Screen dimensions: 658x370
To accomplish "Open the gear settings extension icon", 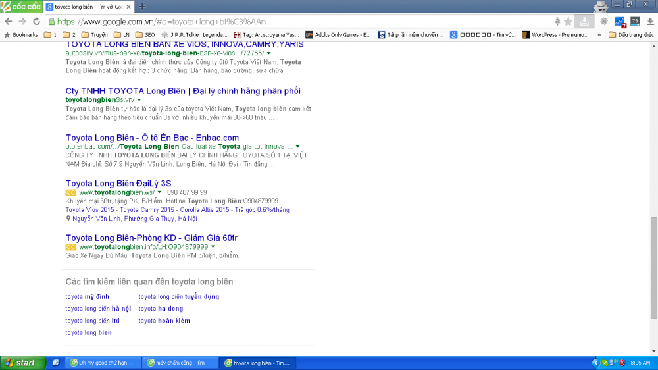I will coord(604,22).
